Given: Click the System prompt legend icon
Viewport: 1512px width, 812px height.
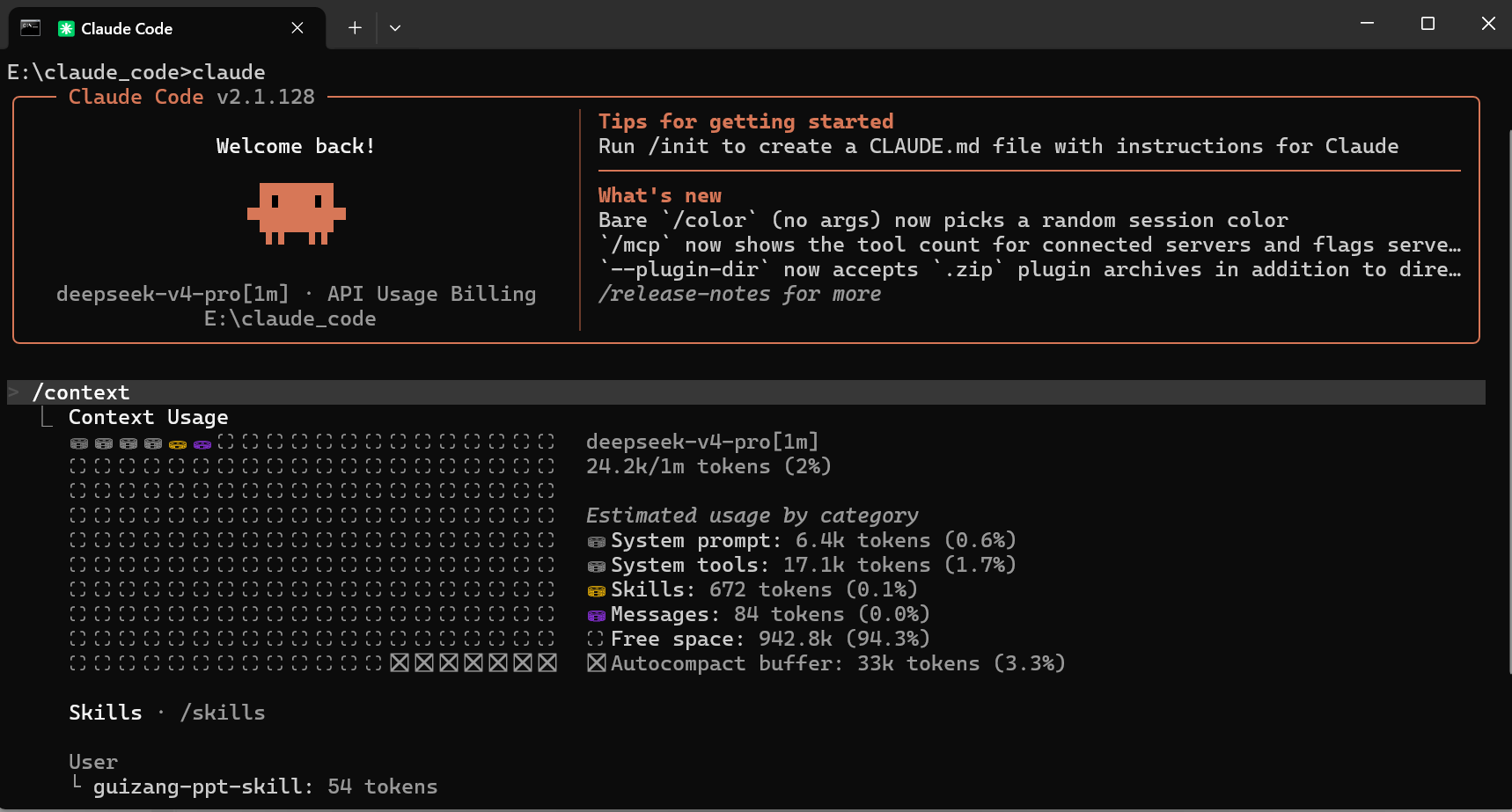Looking at the screenshot, I should point(596,541).
